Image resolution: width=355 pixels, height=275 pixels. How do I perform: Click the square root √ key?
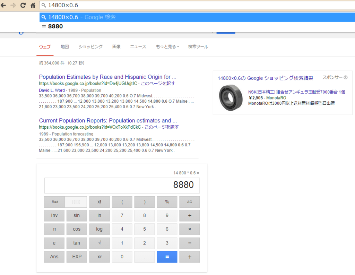point(99,243)
